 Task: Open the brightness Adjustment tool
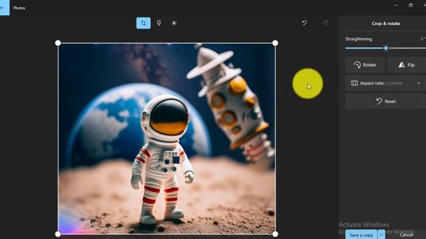click(x=174, y=23)
